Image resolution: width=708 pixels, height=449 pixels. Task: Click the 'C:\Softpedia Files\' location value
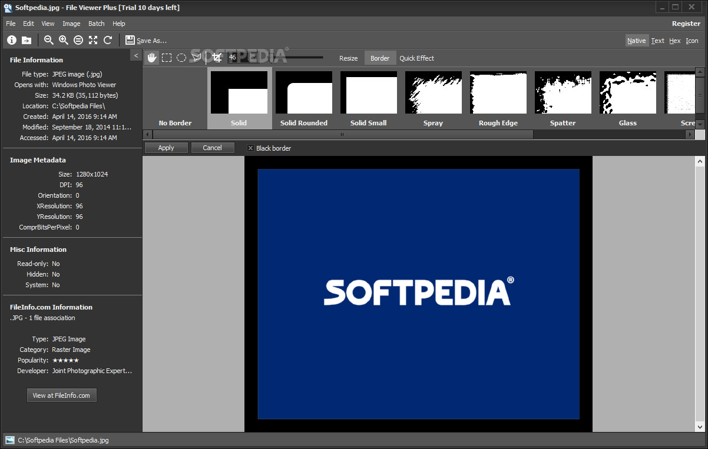78,106
